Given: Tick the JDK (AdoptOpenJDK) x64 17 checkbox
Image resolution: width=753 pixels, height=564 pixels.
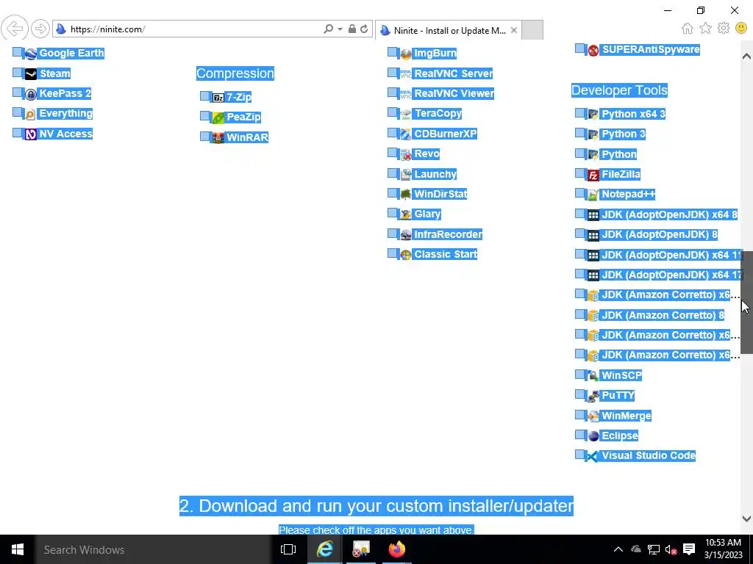Looking at the screenshot, I should pyautogui.click(x=579, y=274).
